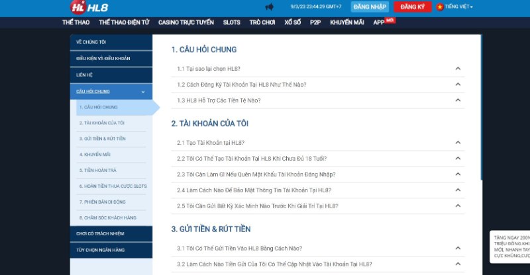Select sub-item 7. PHIÊN BẢN DI ĐỘNG

point(111,202)
